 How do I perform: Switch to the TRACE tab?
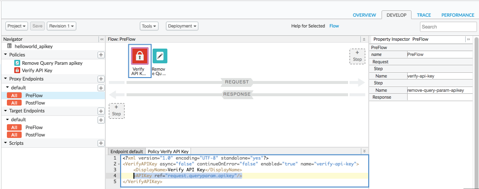(x=424, y=15)
